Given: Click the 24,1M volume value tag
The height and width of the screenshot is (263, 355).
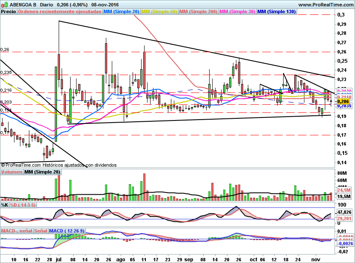Looking at the screenshot, I should point(343,190).
